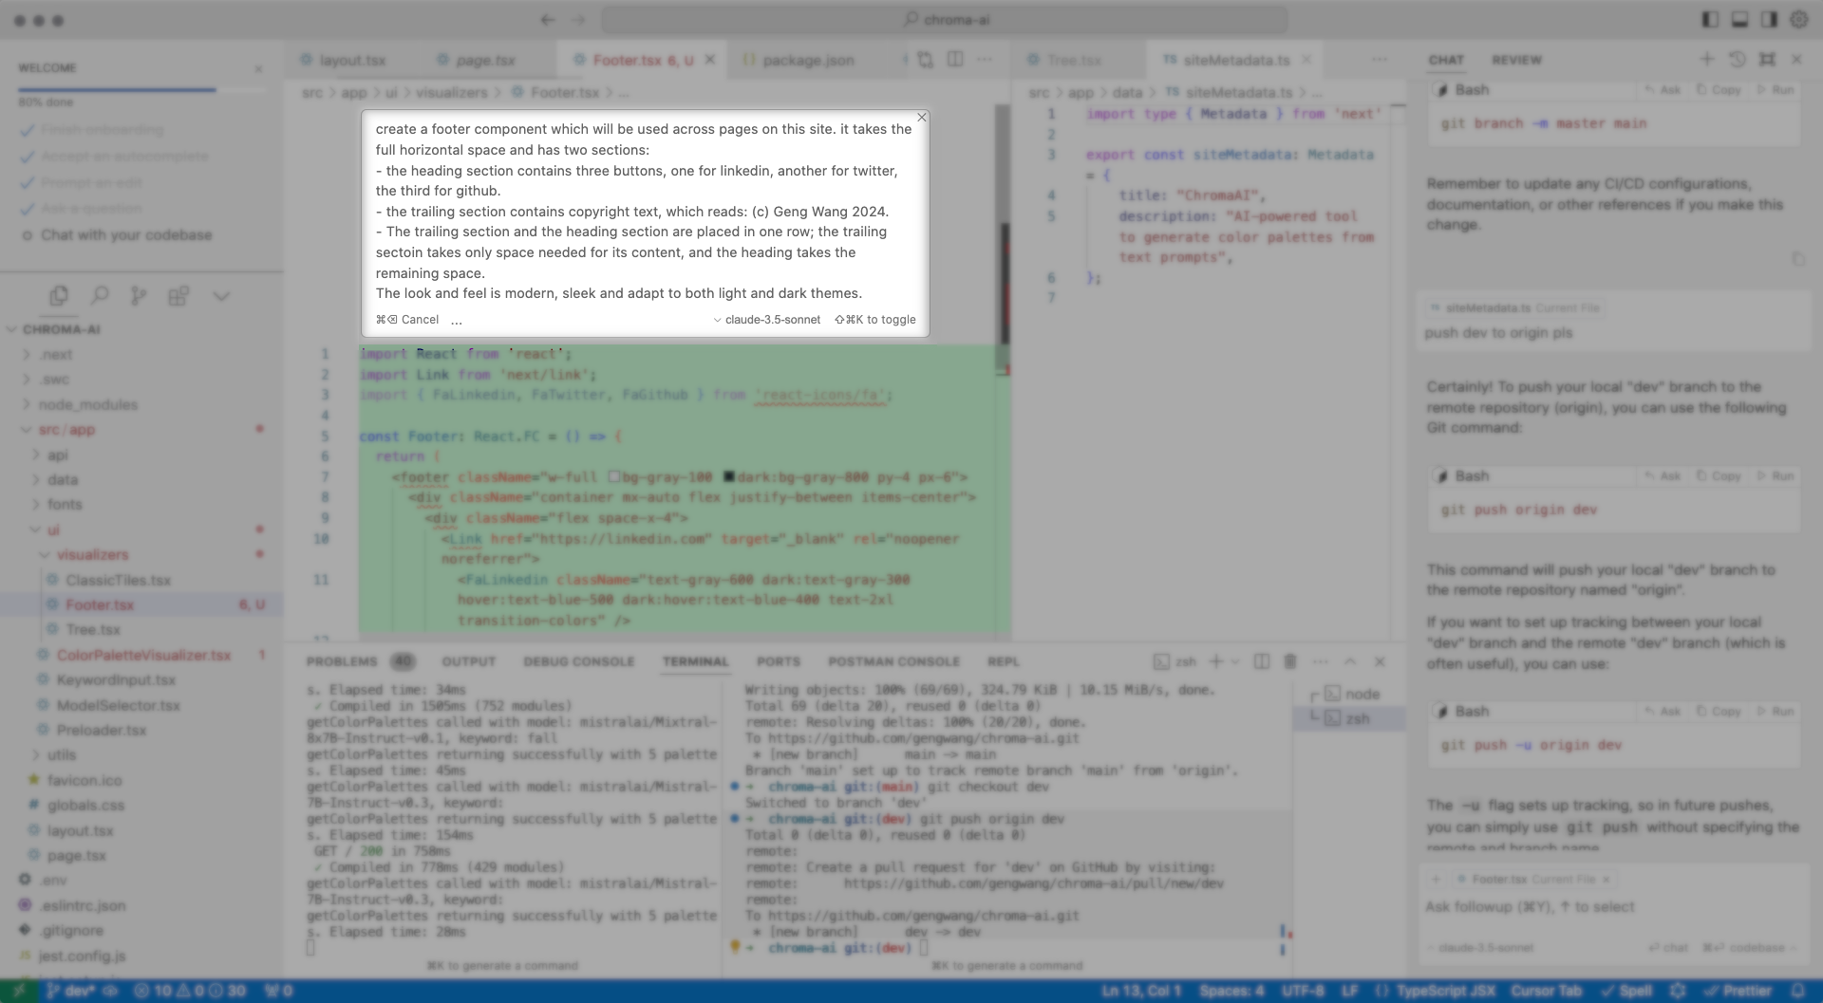This screenshot has height=1003, width=1823.
Task: Copy the 'git branch -m master main' block
Action: pos(1720,90)
